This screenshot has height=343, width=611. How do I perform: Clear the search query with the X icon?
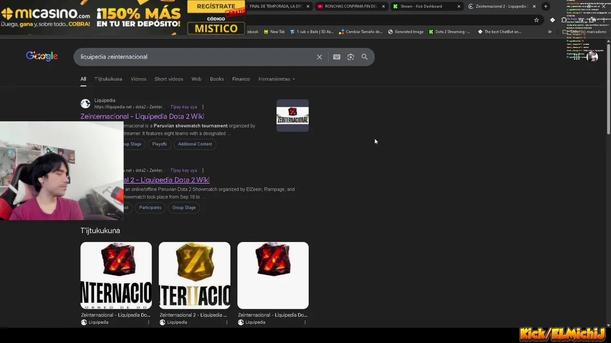pyautogui.click(x=319, y=57)
